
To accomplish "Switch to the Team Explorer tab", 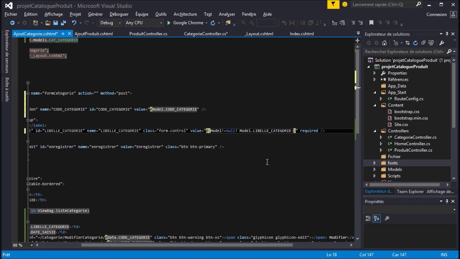I will tap(410, 191).
